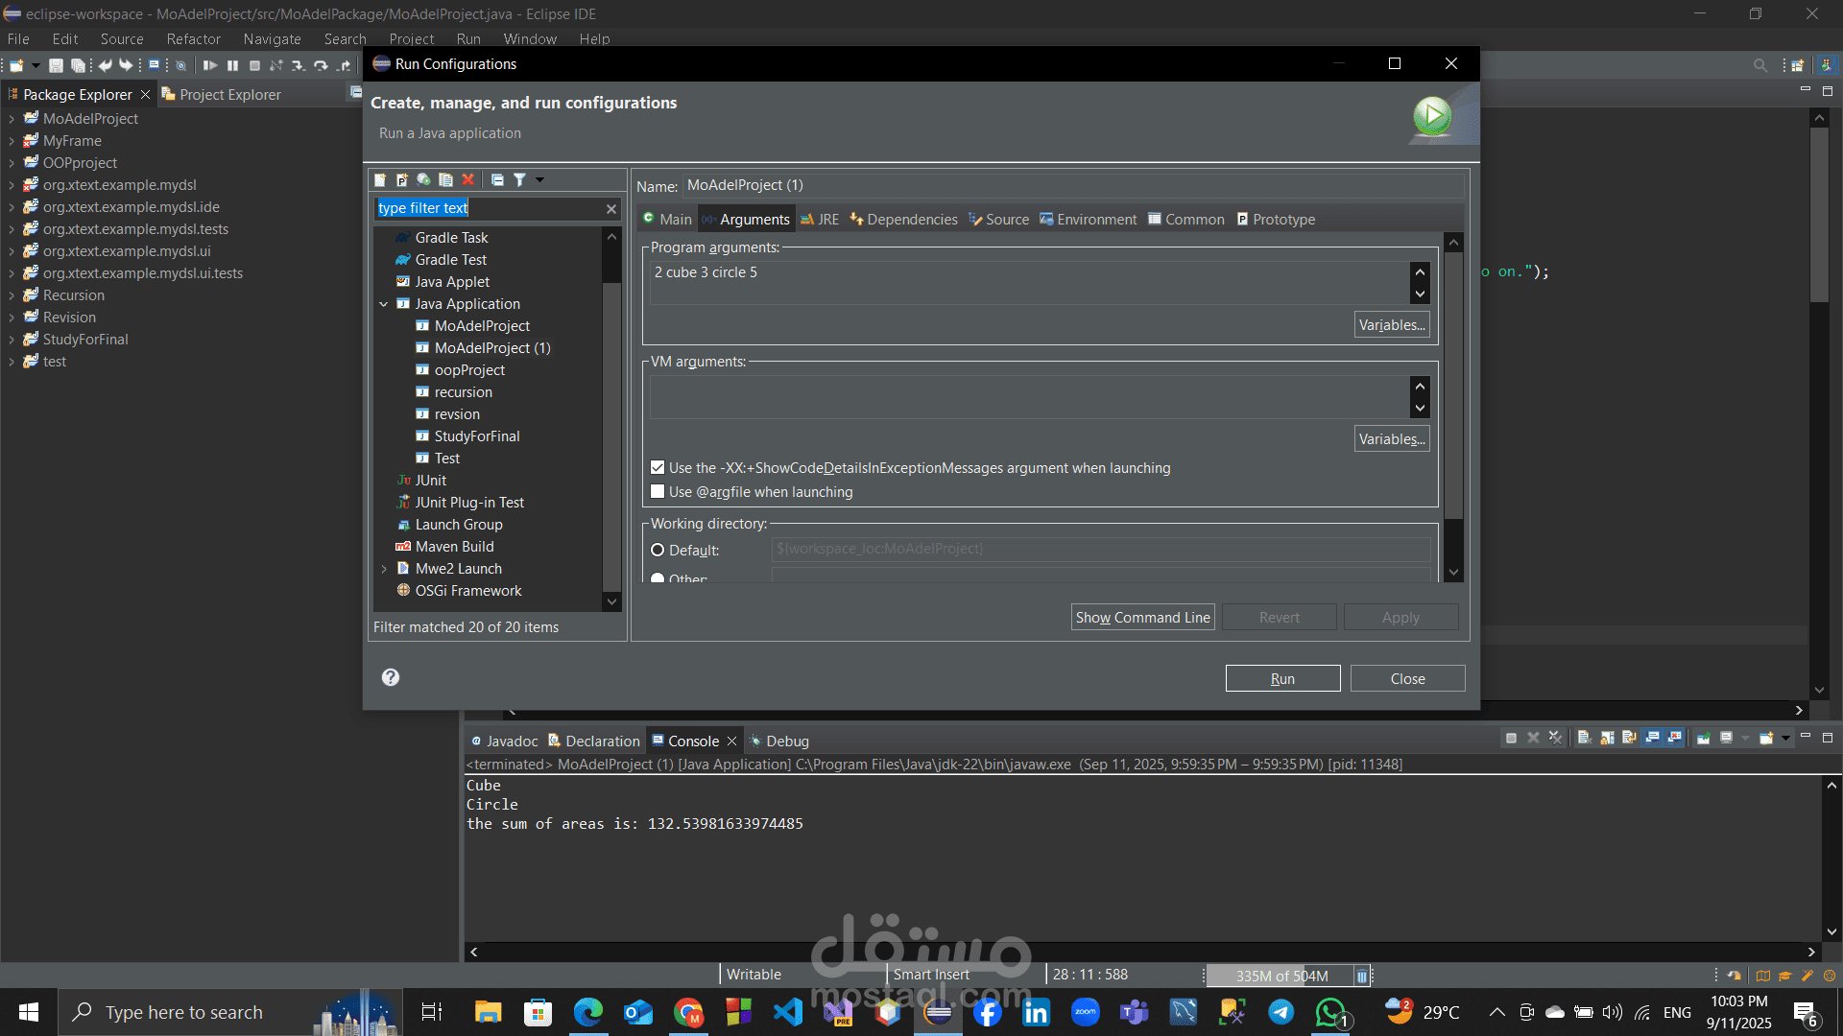
Task: Click Show Command Line button
Action: tap(1142, 617)
